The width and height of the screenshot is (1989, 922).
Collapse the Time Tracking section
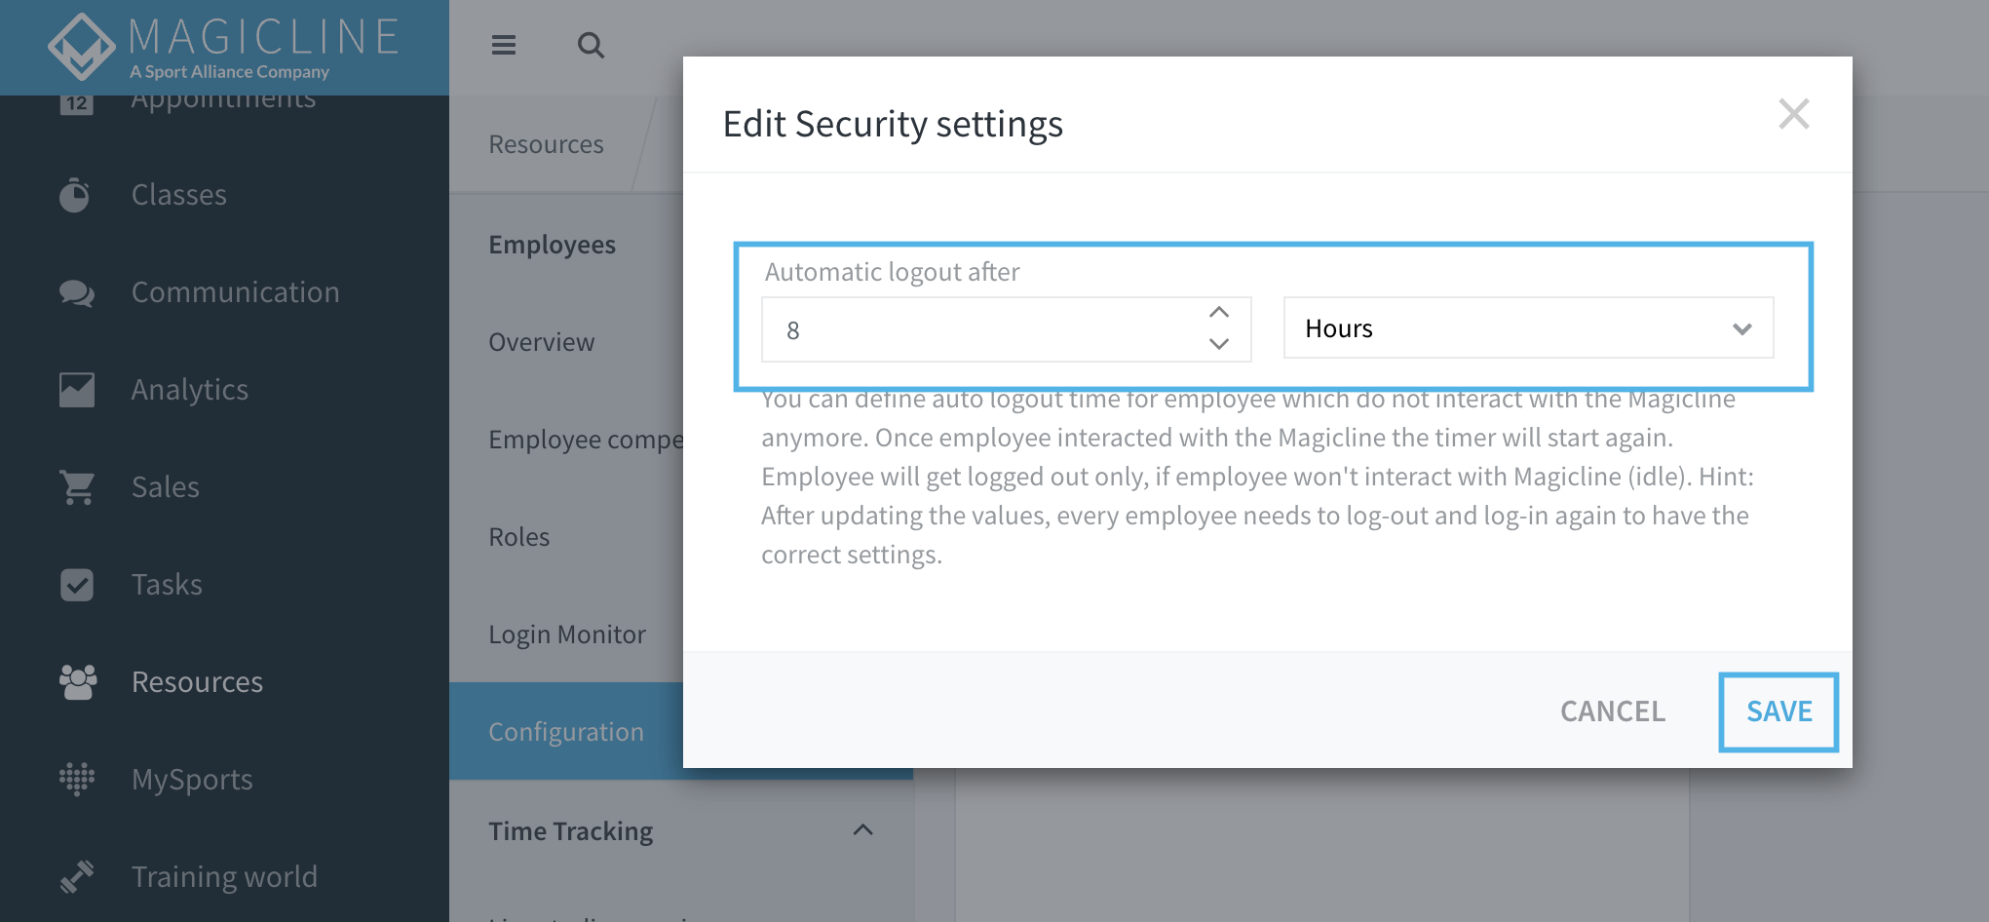pyautogui.click(x=862, y=830)
